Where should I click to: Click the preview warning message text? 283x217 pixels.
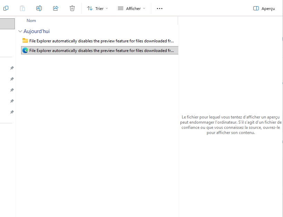pos(231,125)
